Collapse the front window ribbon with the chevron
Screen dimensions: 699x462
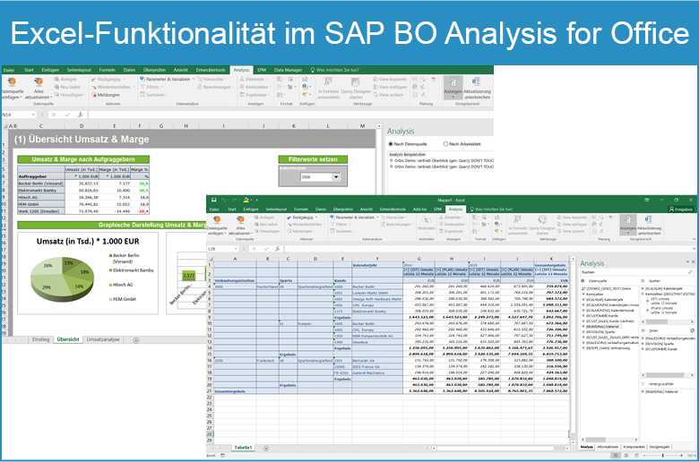coord(695,239)
